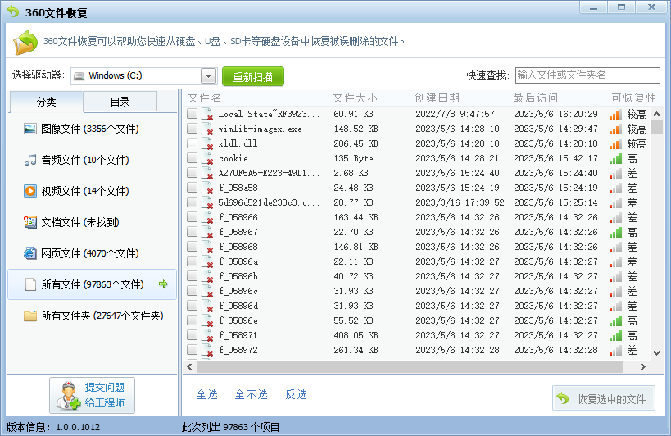This screenshot has height=436, width=671.
Task: Click the 360文件恢复 logo in the title bar
Action: (x=13, y=11)
